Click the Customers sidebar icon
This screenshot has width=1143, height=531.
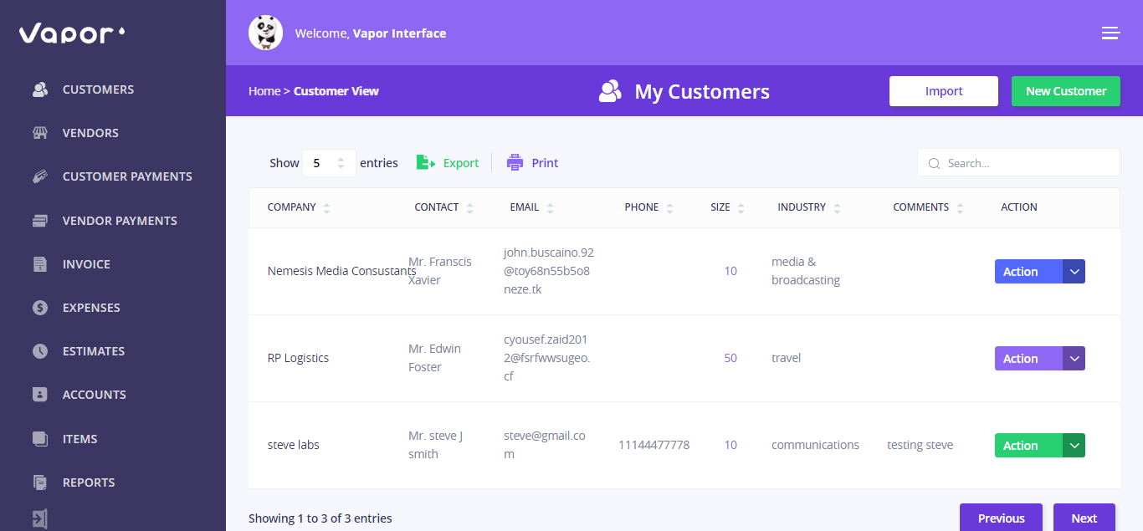point(40,89)
